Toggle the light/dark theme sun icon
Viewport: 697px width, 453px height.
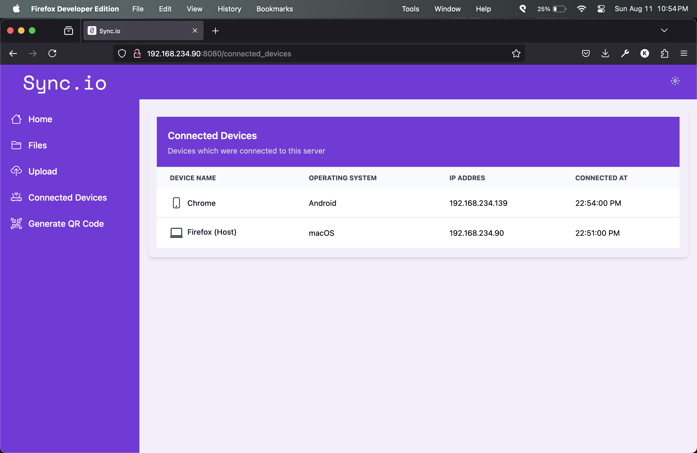pos(675,81)
